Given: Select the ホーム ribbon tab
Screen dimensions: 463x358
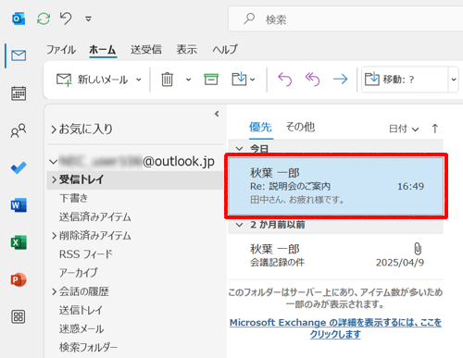Looking at the screenshot, I should click(x=103, y=49).
